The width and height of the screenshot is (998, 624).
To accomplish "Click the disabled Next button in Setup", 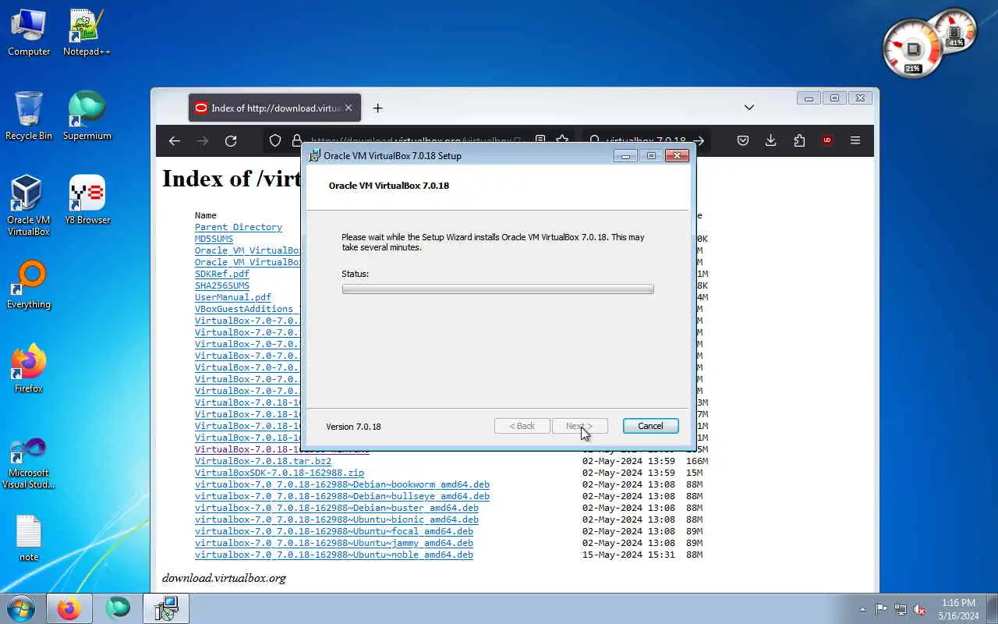I will tap(579, 426).
